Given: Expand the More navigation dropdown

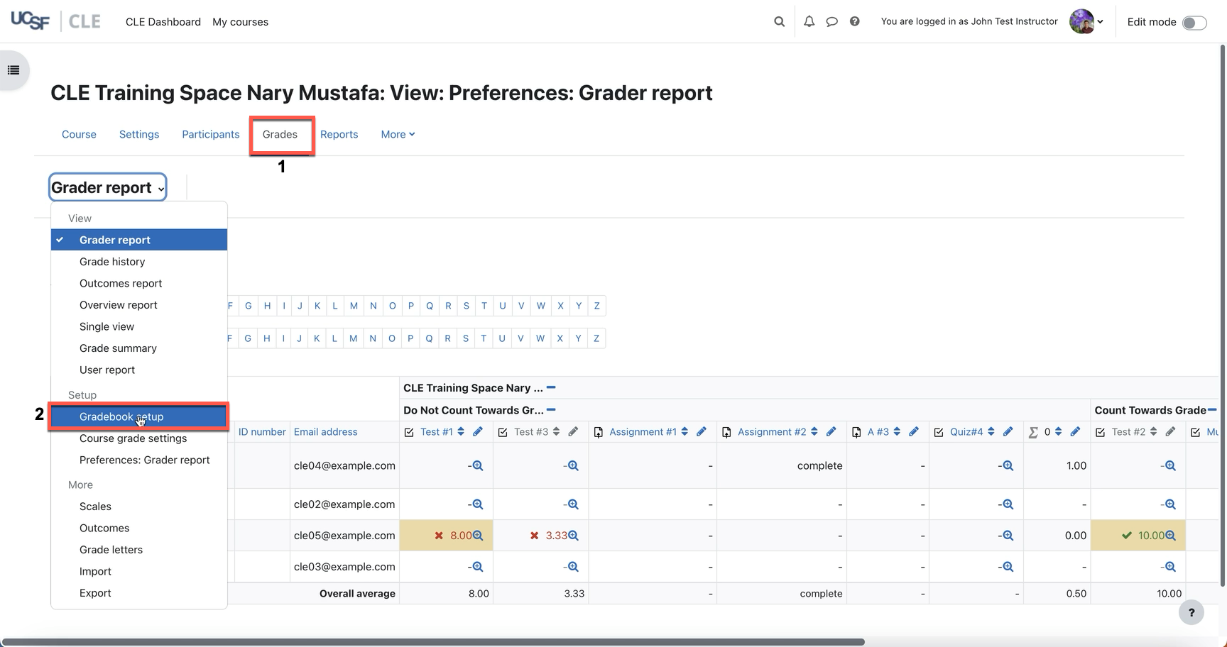Looking at the screenshot, I should tap(398, 134).
